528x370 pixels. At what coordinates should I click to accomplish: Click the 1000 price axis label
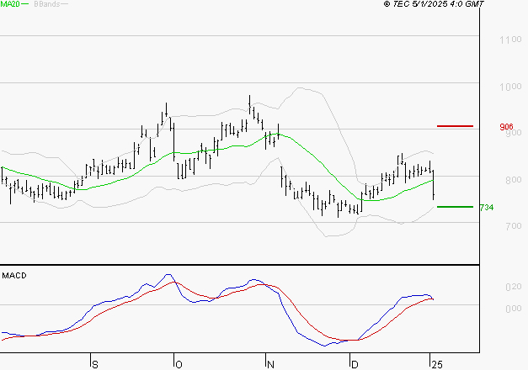[x=510, y=87]
